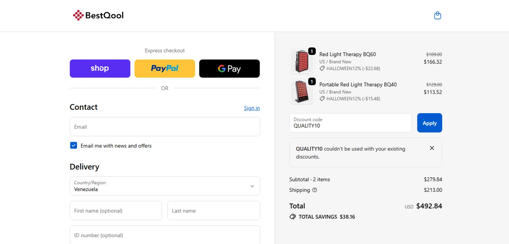
Task: Focus the Email input field
Action: point(165,127)
